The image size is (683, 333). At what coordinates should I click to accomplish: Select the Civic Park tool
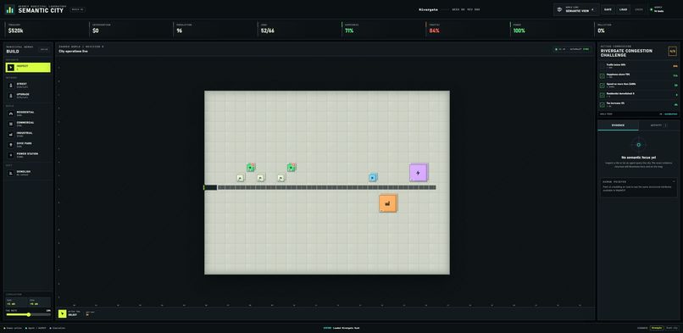pos(28,145)
